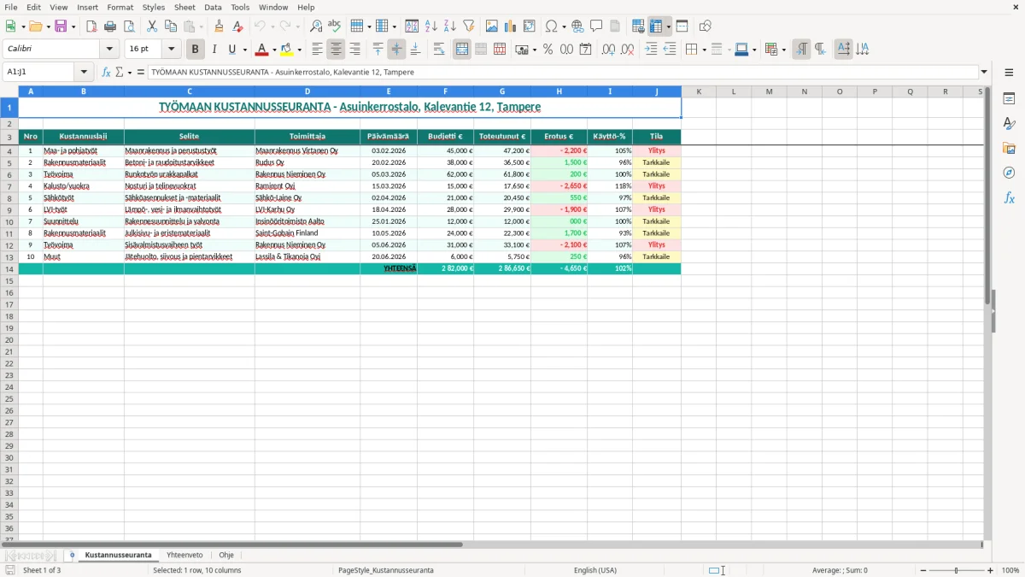
Task: Insert Image icon
Action: tap(492, 26)
